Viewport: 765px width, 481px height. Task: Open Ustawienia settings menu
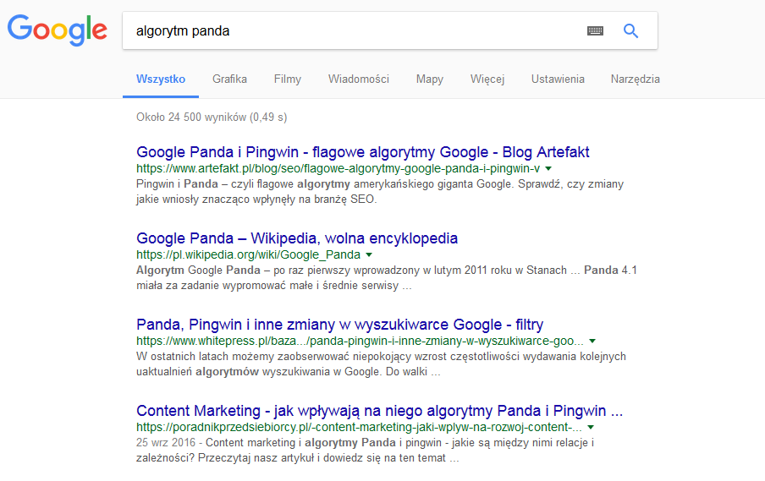coord(558,79)
